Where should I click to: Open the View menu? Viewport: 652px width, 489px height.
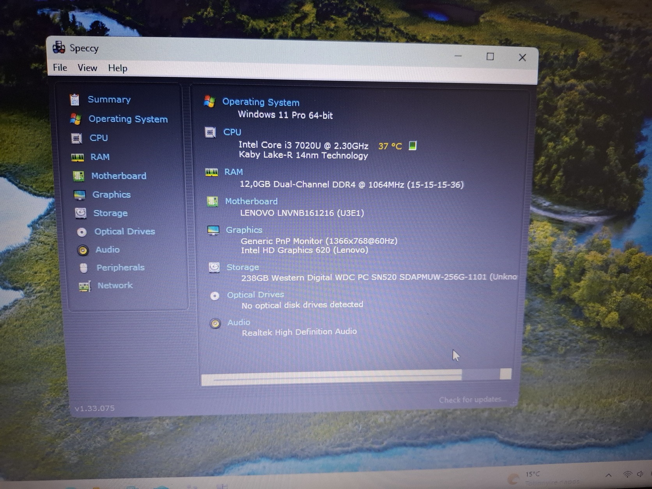coord(87,68)
